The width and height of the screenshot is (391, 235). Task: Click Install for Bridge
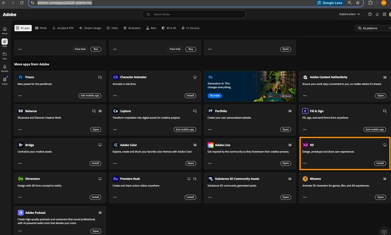point(95,163)
